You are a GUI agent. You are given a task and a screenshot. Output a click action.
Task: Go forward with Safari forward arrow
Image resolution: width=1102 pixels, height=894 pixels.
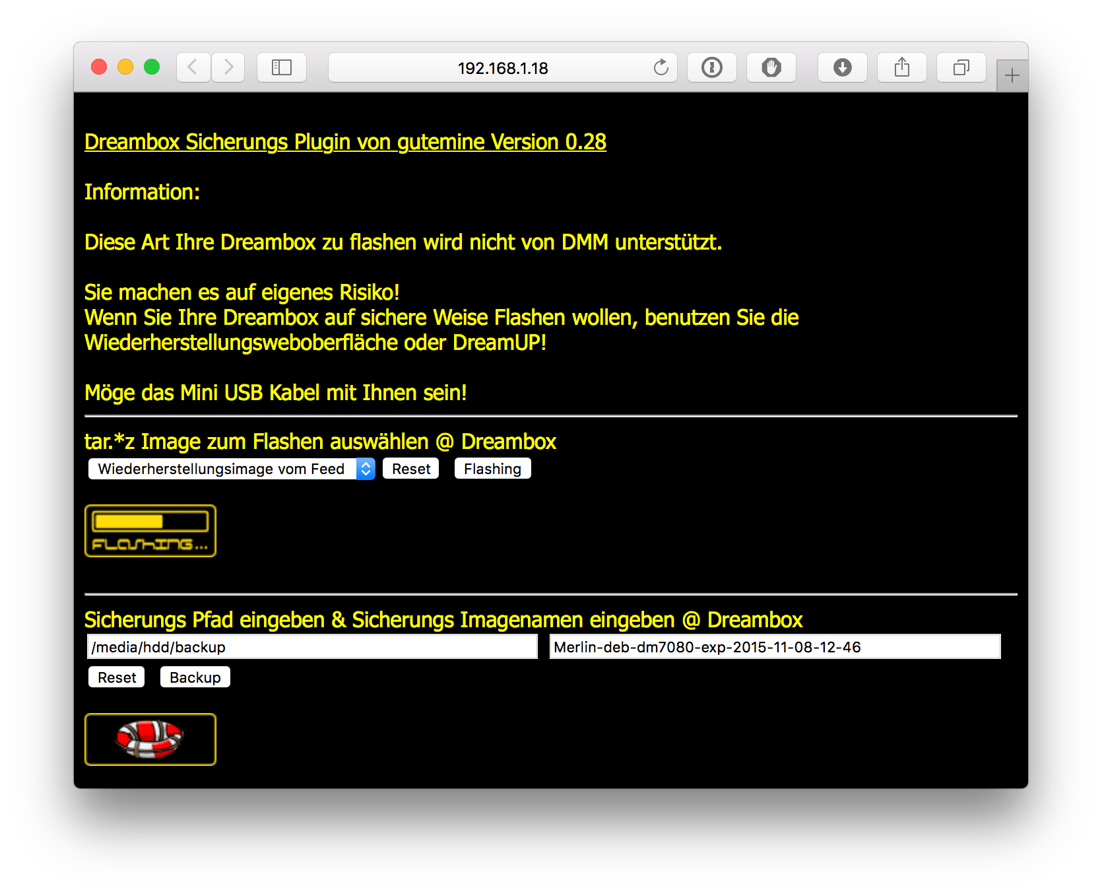[228, 67]
